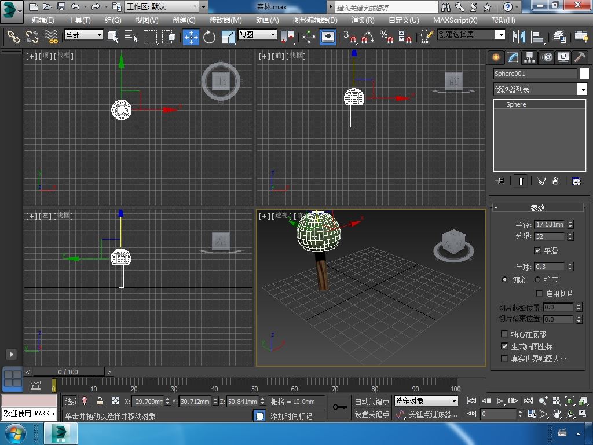Image resolution: width=593 pixels, height=445 pixels.
Task: Open the Layer Manager icon
Action: [559, 37]
